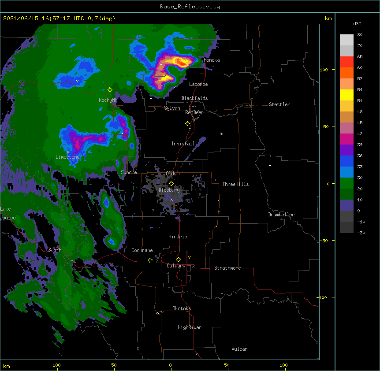Click the Drumheller label
This screenshot has height=371, width=380.
(x=281, y=215)
